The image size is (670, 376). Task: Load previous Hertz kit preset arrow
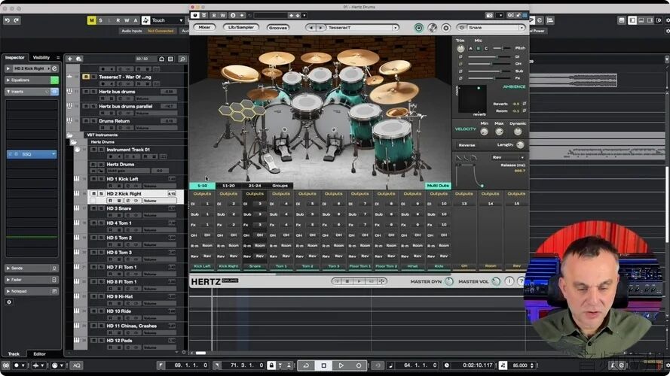(x=311, y=28)
